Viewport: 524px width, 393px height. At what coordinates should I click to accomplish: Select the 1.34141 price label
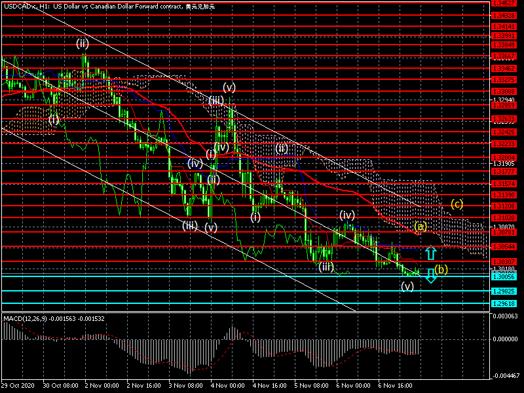pyautogui.click(x=504, y=26)
